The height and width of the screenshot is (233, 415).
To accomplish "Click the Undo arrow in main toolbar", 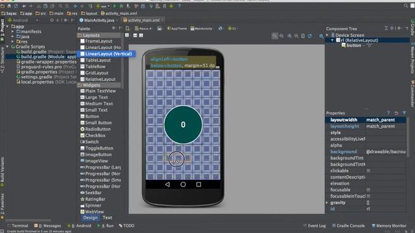I will tap(25, 6).
